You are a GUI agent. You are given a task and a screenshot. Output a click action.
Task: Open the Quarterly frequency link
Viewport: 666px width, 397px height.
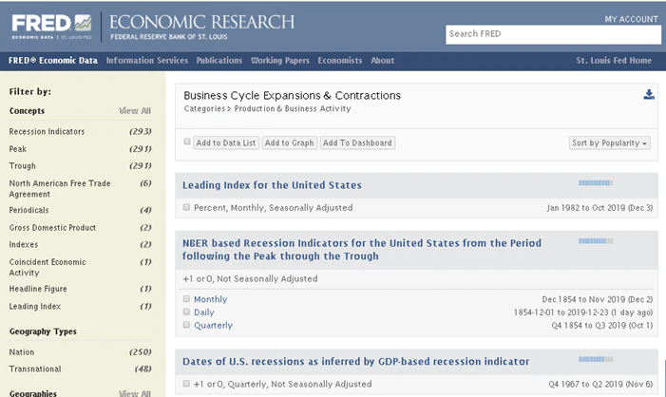click(213, 325)
